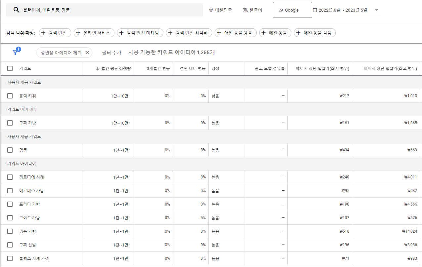Click the plus icon on 검색 엔진 최적화 chip
The width and height of the screenshot is (422, 267).
click(x=171, y=33)
